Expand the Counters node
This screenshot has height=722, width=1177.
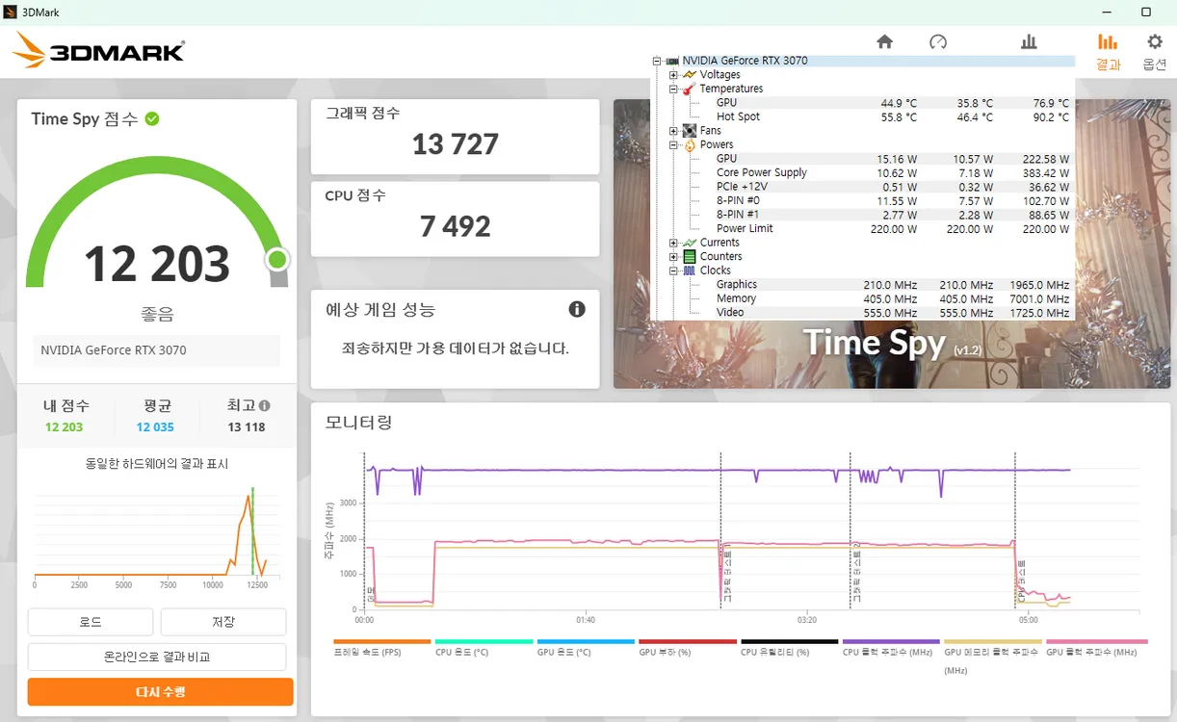pos(673,257)
